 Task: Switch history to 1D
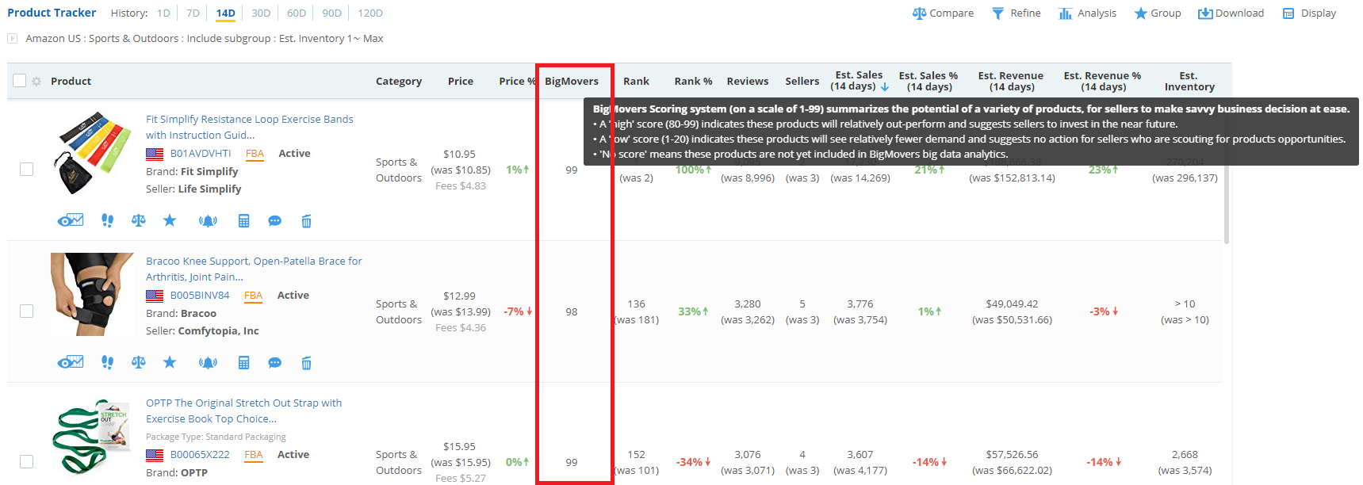coord(163,13)
